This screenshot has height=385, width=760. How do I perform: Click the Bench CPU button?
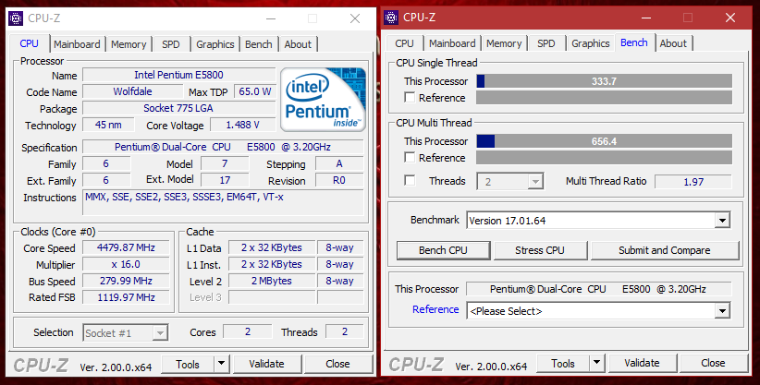point(443,250)
